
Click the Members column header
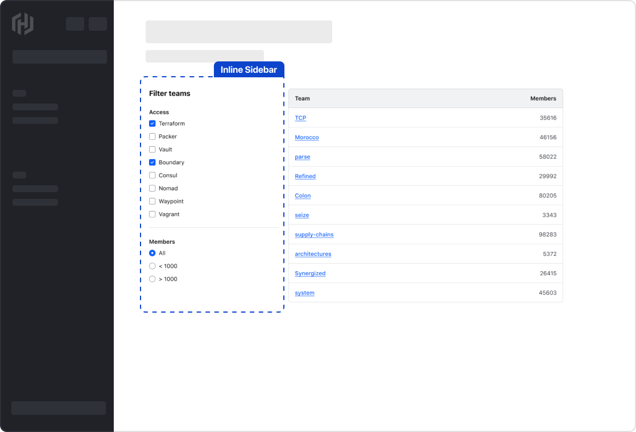[x=543, y=98]
